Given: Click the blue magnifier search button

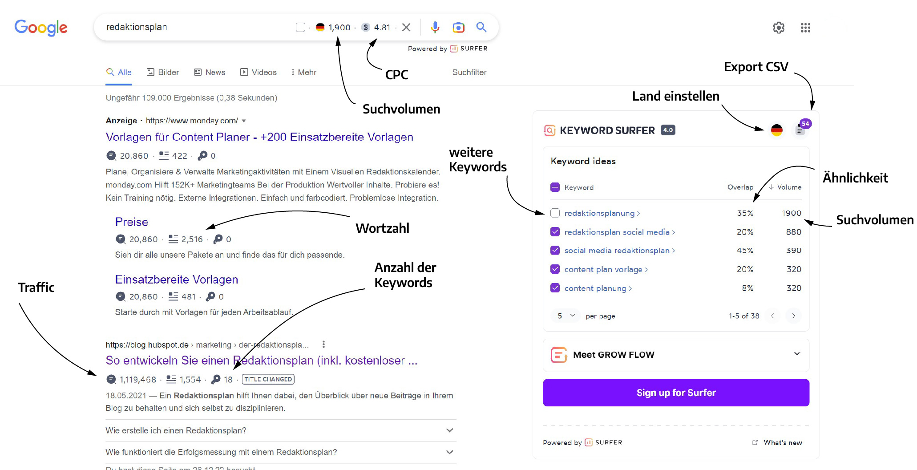Looking at the screenshot, I should pos(481,27).
